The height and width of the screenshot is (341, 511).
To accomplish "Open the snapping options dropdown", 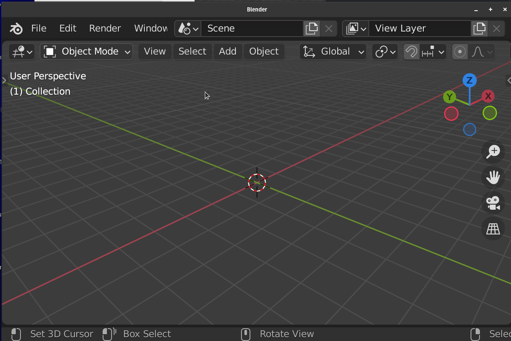I will pyautogui.click(x=433, y=52).
